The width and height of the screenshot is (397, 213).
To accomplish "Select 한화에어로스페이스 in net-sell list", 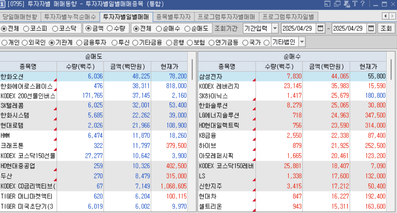I will coord(94,86).
